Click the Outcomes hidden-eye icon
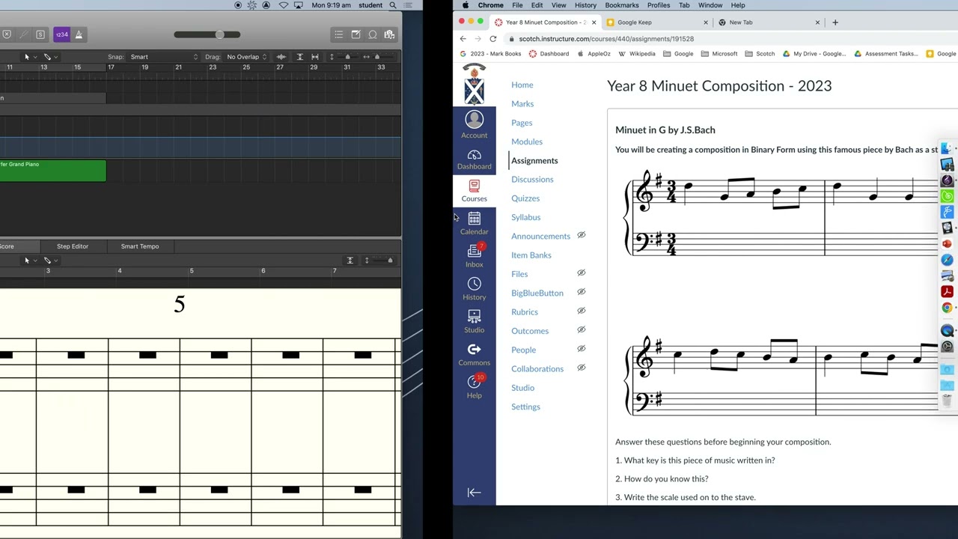958x539 pixels. coord(581,329)
